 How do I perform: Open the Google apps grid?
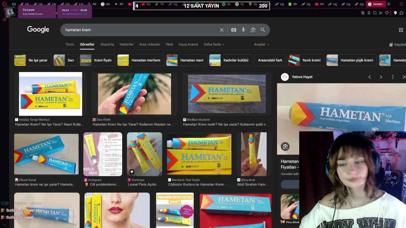pos(401,30)
